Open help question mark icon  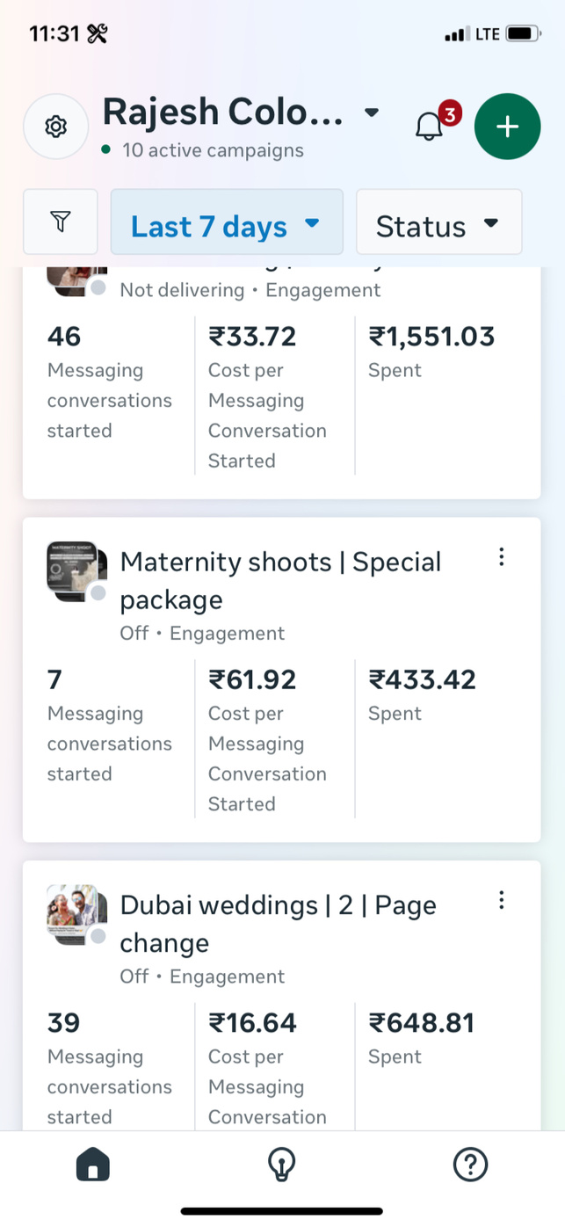pyautogui.click(x=470, y=1165)
